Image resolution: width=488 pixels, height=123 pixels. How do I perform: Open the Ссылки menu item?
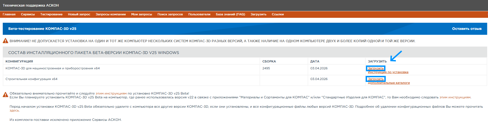point(278,14)
